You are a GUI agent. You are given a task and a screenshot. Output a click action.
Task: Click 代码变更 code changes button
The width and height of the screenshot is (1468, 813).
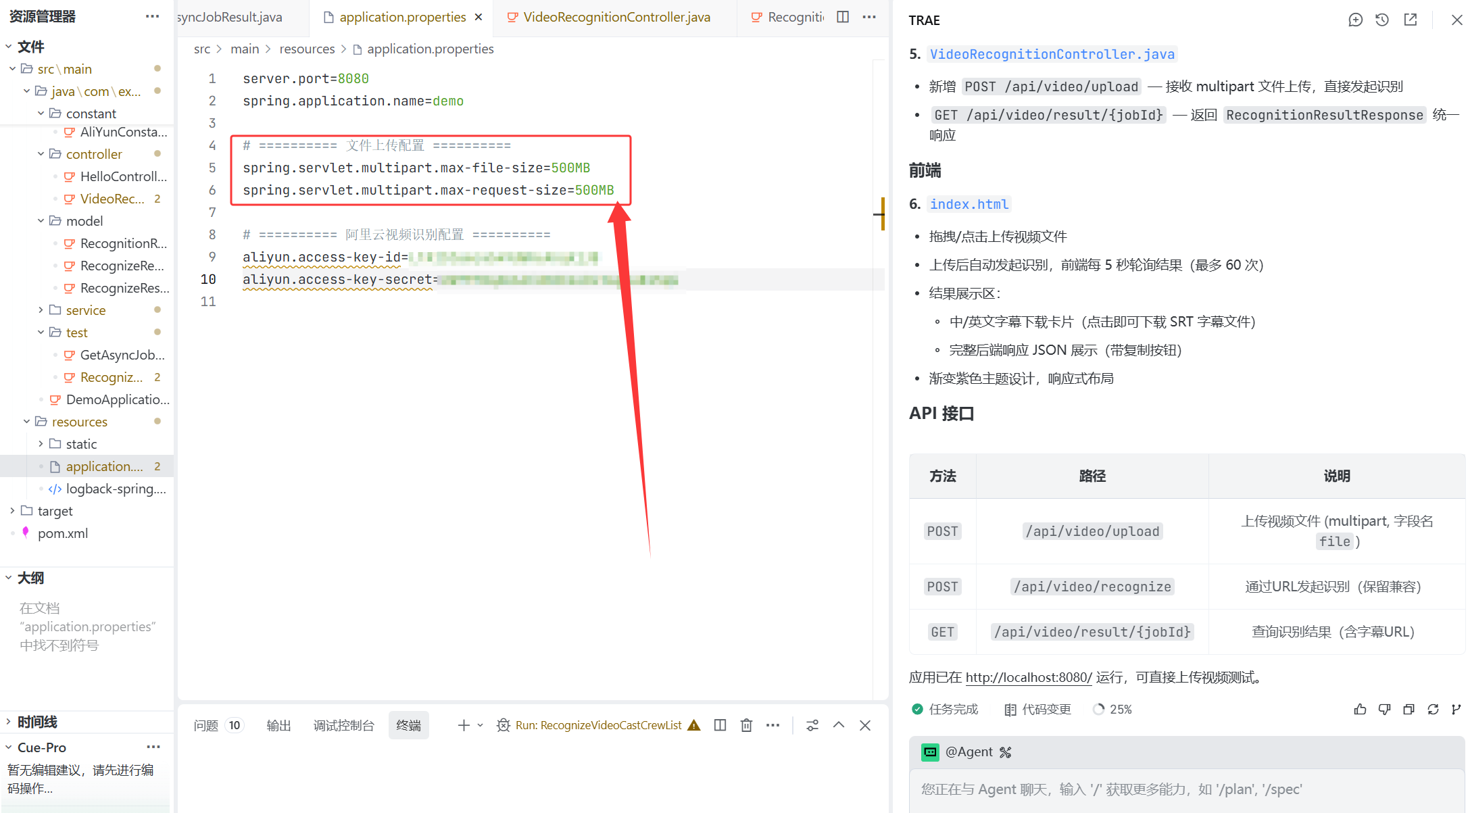point(1037,709)
